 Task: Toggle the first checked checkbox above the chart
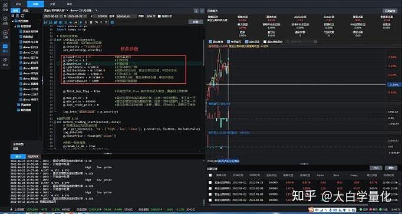pyautogui.click(x=210, y=41)
